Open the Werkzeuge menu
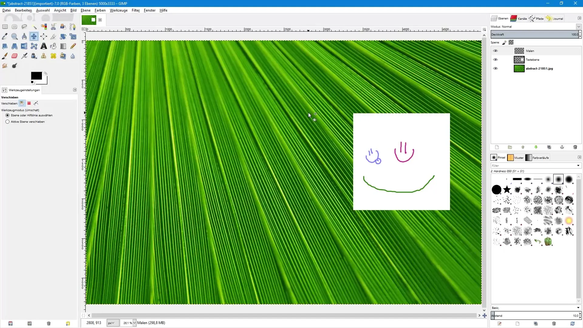The width and height of the screenshot is (583, 328). [119, 10]
